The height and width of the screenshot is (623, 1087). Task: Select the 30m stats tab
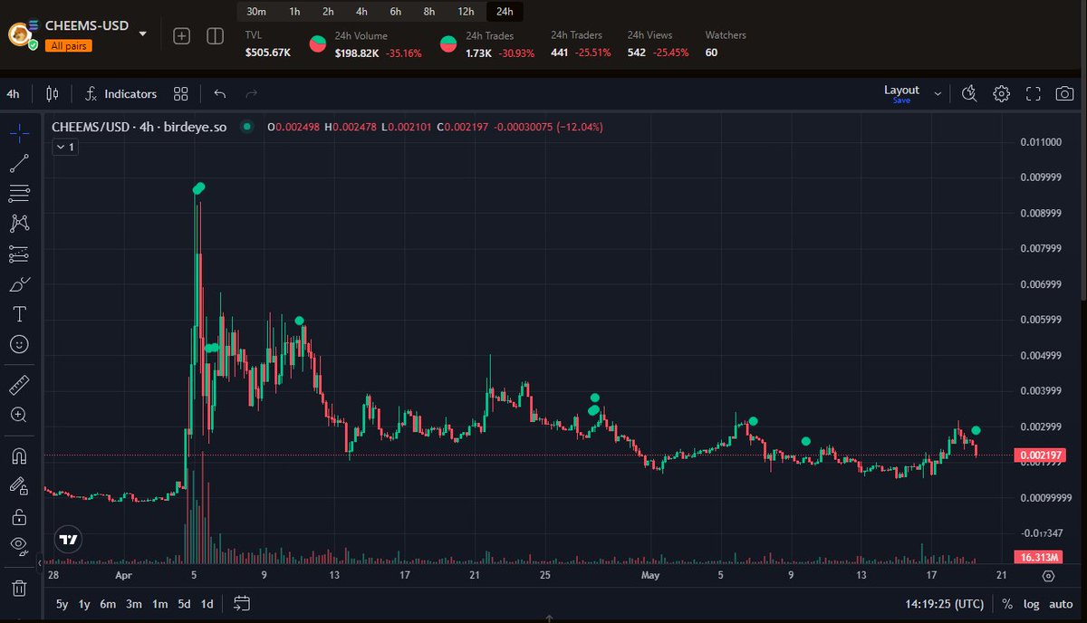coord(256,12)
